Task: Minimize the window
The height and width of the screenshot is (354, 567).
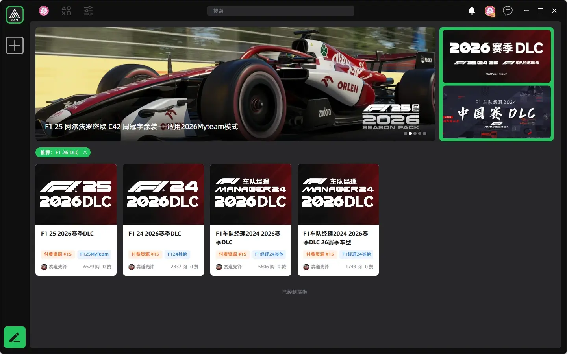Action: tap(526, 11)
